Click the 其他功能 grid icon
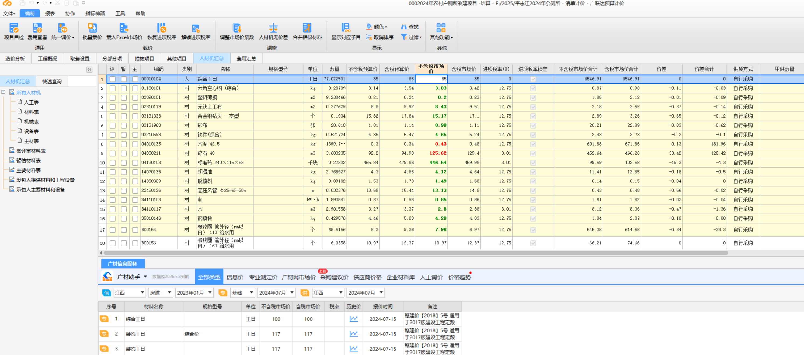This screenshot has height=355, width=804. click(441, 28)
